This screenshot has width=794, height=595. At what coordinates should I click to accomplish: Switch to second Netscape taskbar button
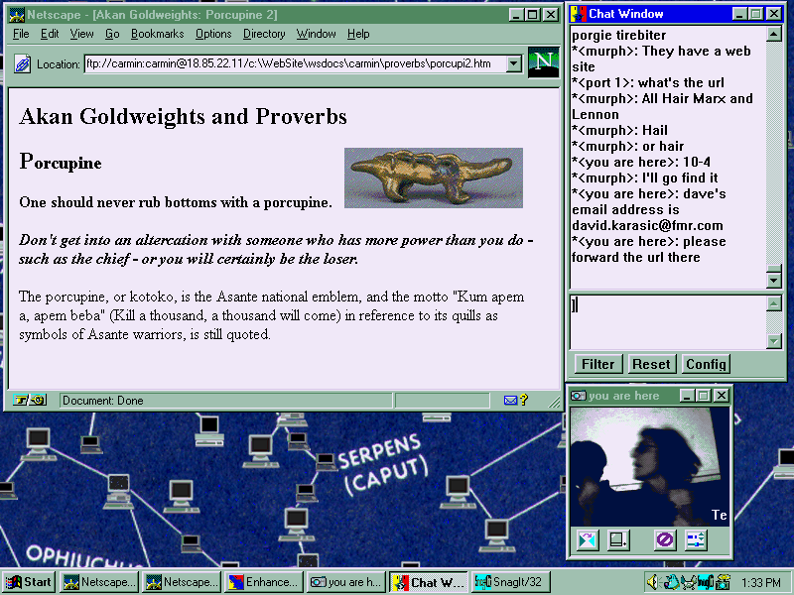click(x=183, y=582)
